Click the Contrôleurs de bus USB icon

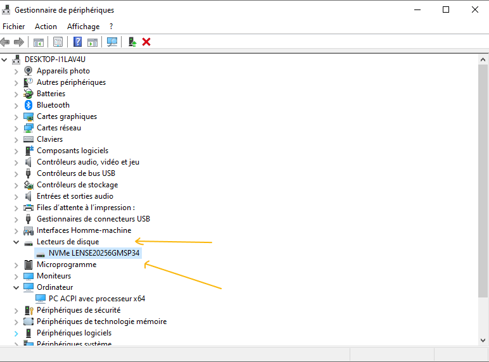click(x=28, y=173)
